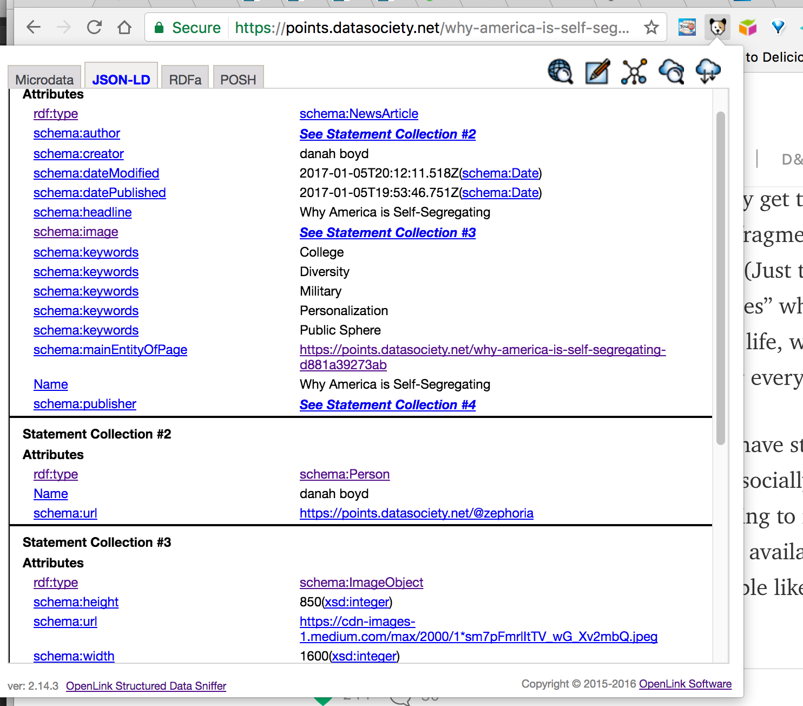Click the dog-face Sniffer extension icon
The height and width of the screenshot is (706, 803).
coord(718,27)
